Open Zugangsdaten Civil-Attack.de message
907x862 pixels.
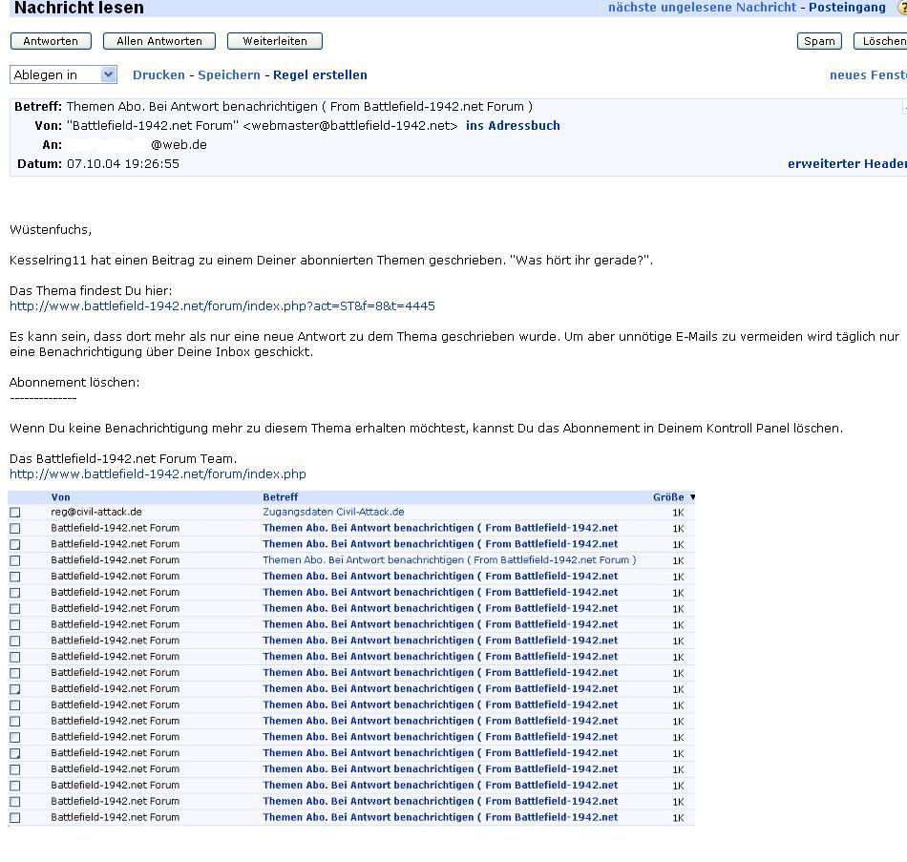(x=333, y=512)
